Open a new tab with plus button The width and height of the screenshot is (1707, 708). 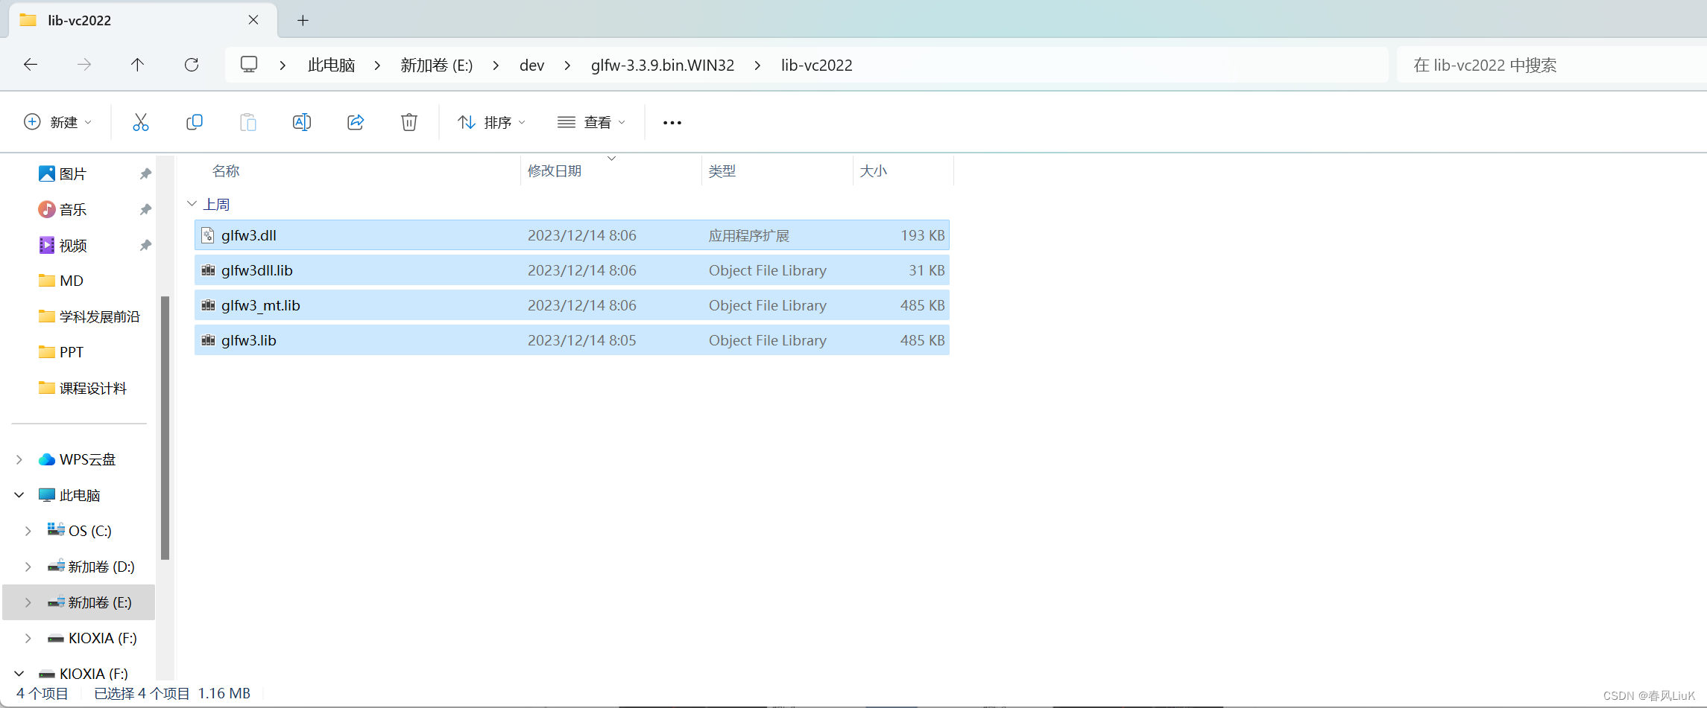303,20
